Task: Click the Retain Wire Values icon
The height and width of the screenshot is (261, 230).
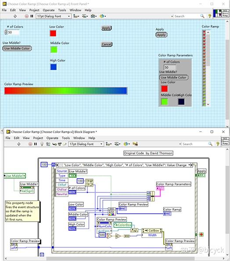Action: click(48, 144)
